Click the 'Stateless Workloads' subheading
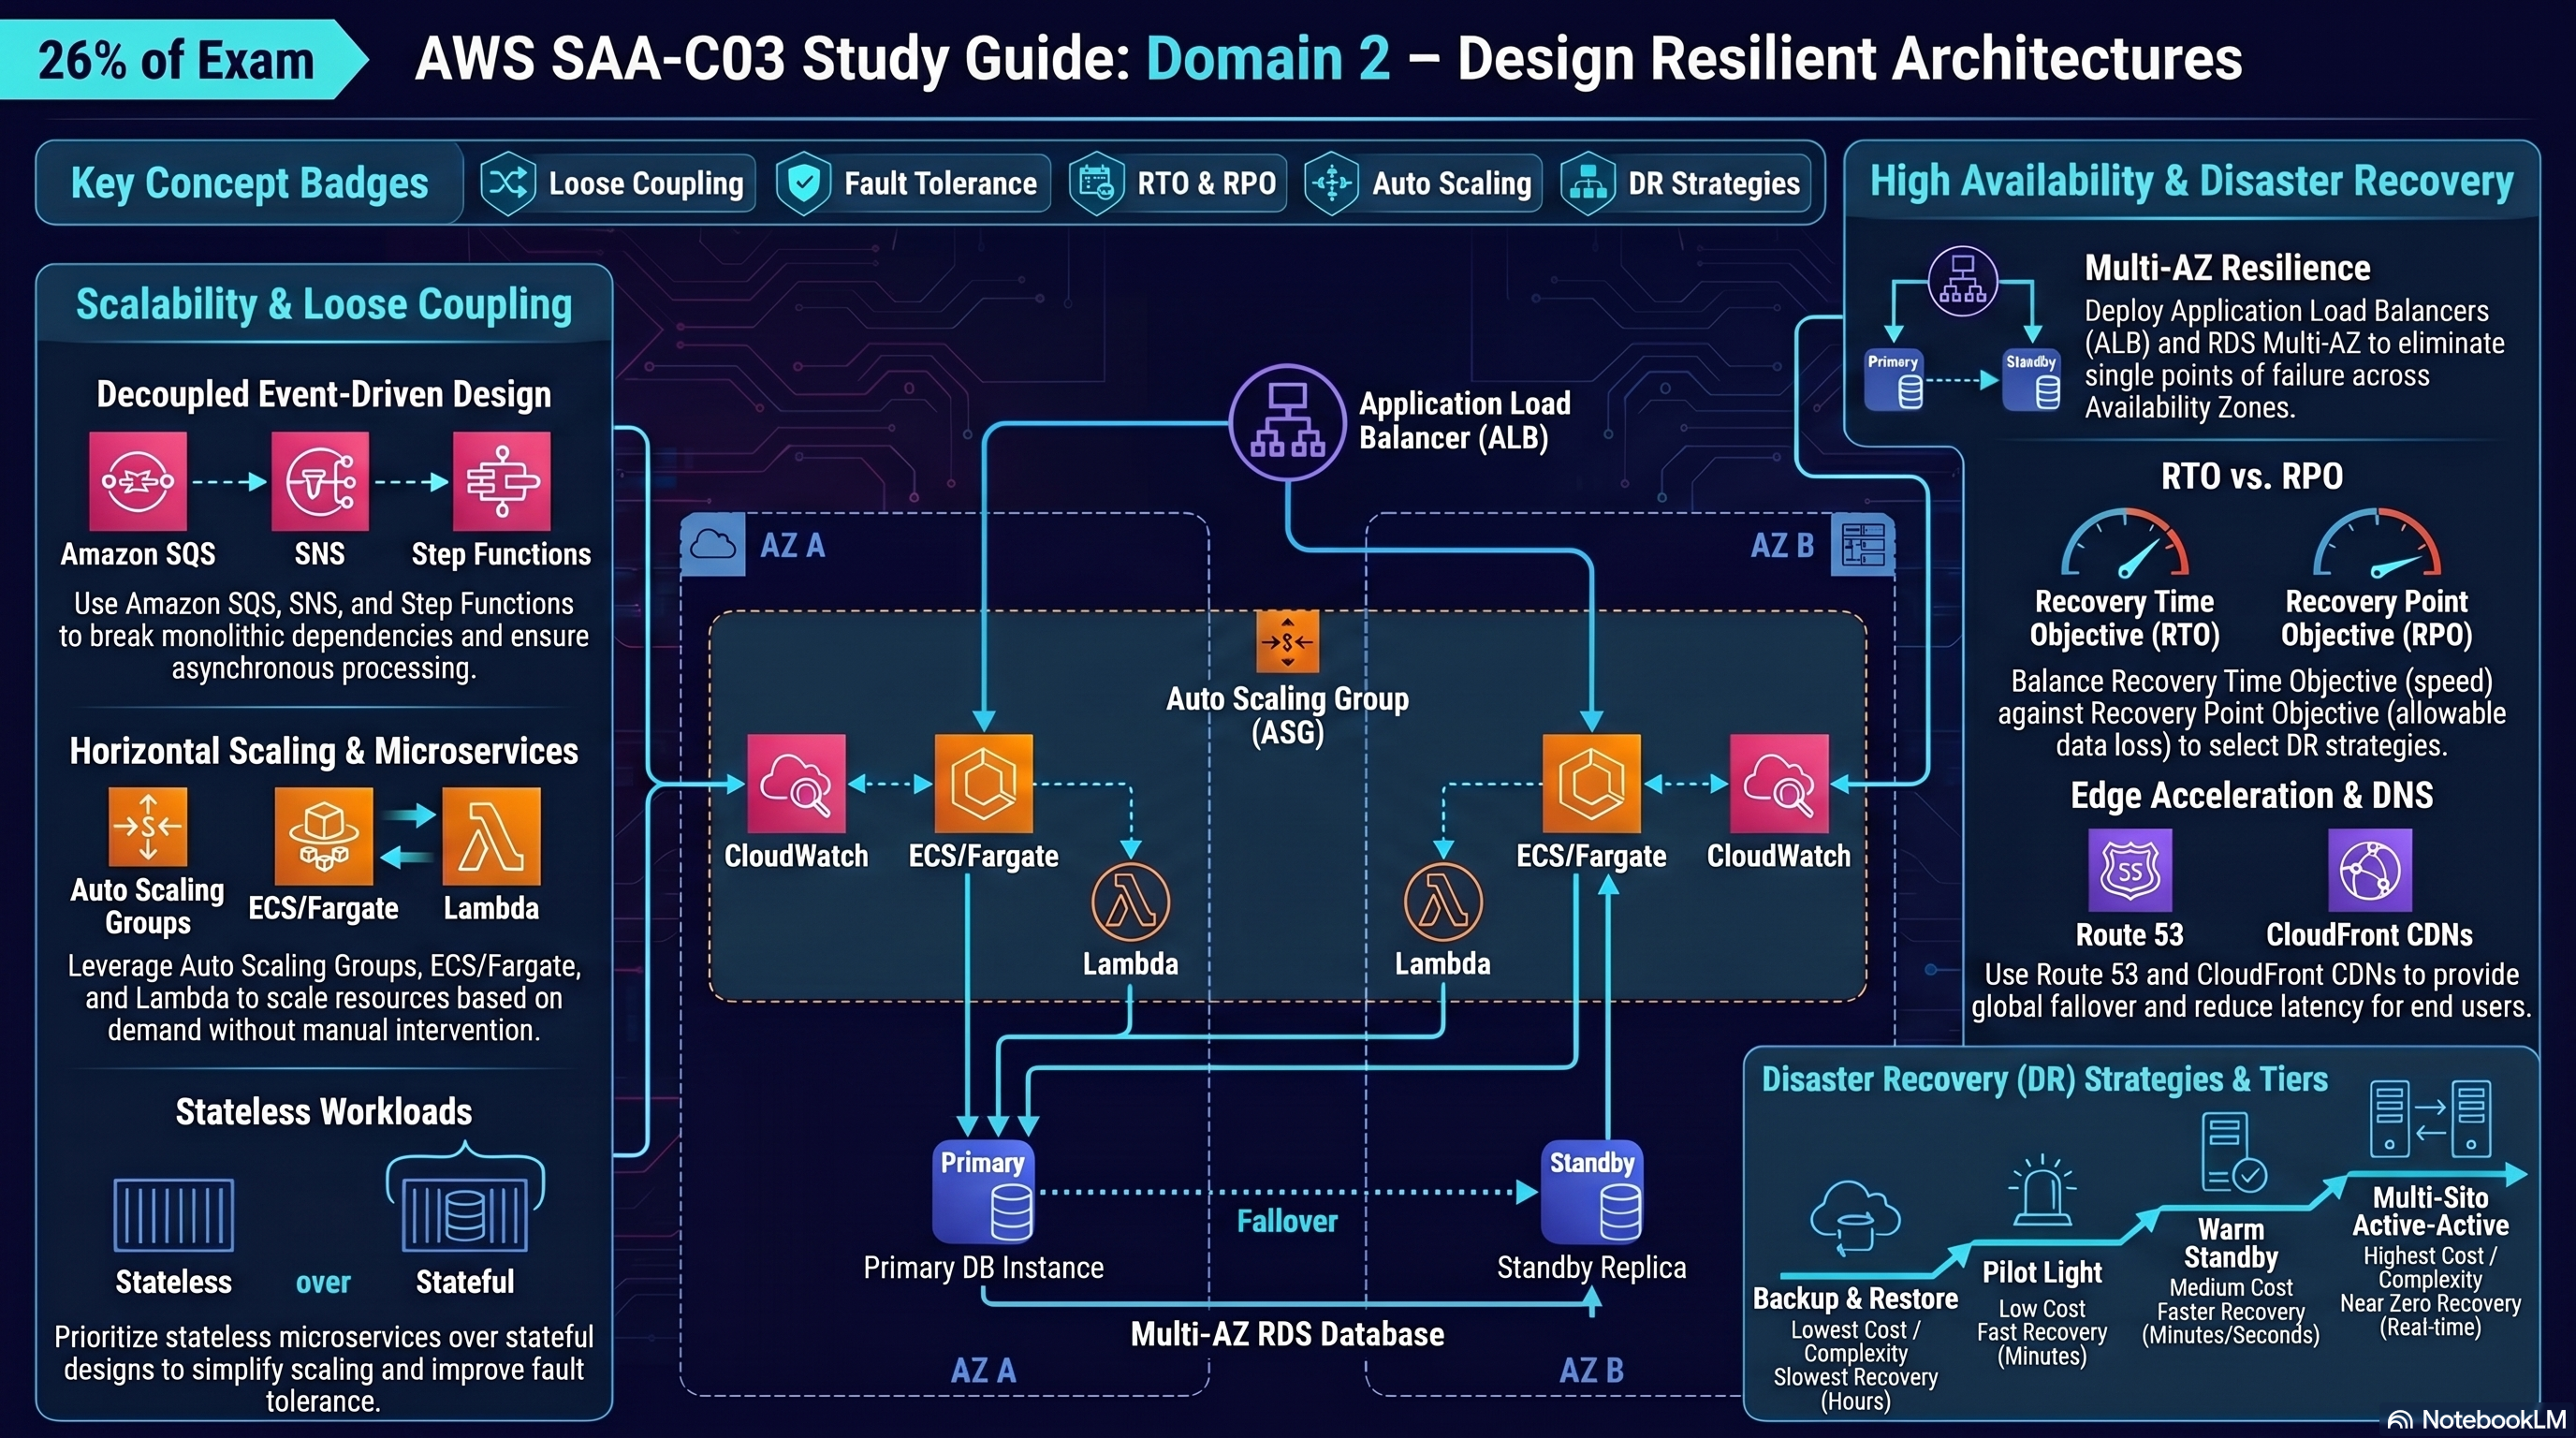Viewport: 2576px width, 1438px height. click(324, 1112)
